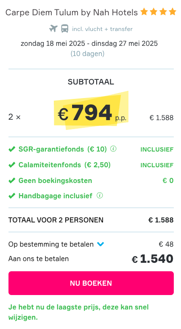Click the Op bestemming te betalen label
This screenshot has width=181, height=329.
click(x=51, y=244)
